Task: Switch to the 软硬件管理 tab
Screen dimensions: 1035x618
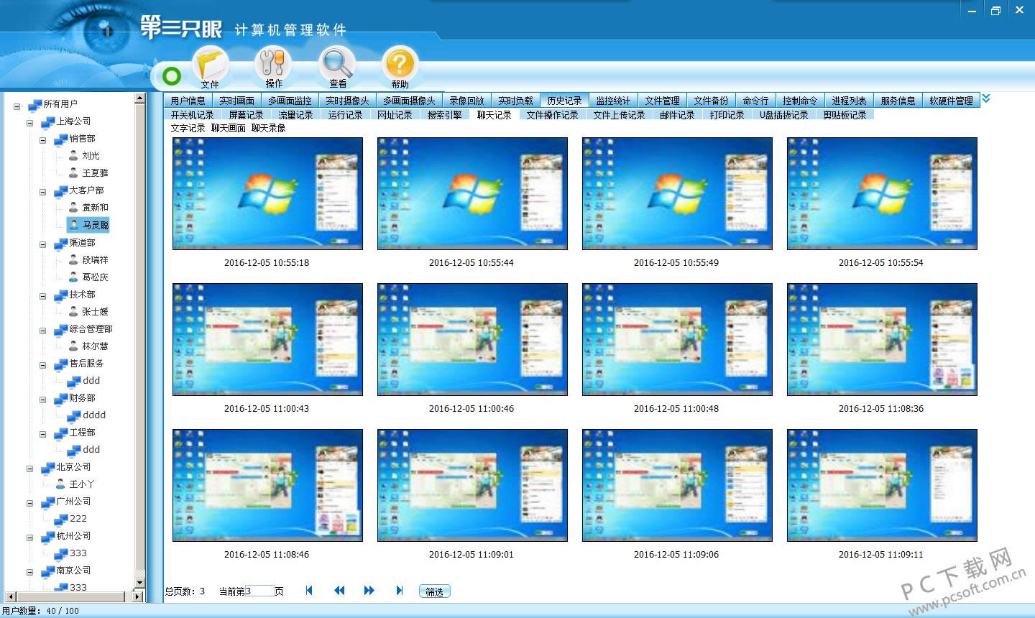Action: (x=951, y=101)
